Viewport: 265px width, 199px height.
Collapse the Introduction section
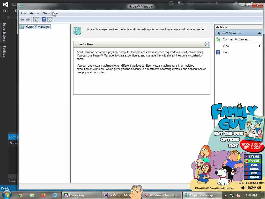(x=207, y=44)
